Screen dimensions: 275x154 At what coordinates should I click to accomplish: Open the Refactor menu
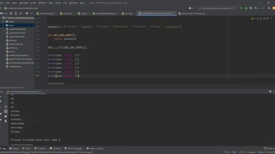[x=43, y=3]
